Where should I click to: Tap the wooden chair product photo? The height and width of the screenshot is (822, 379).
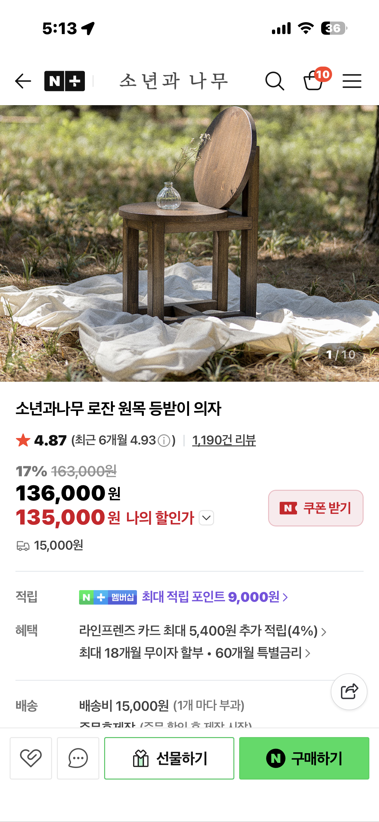[x=189, y=225]
